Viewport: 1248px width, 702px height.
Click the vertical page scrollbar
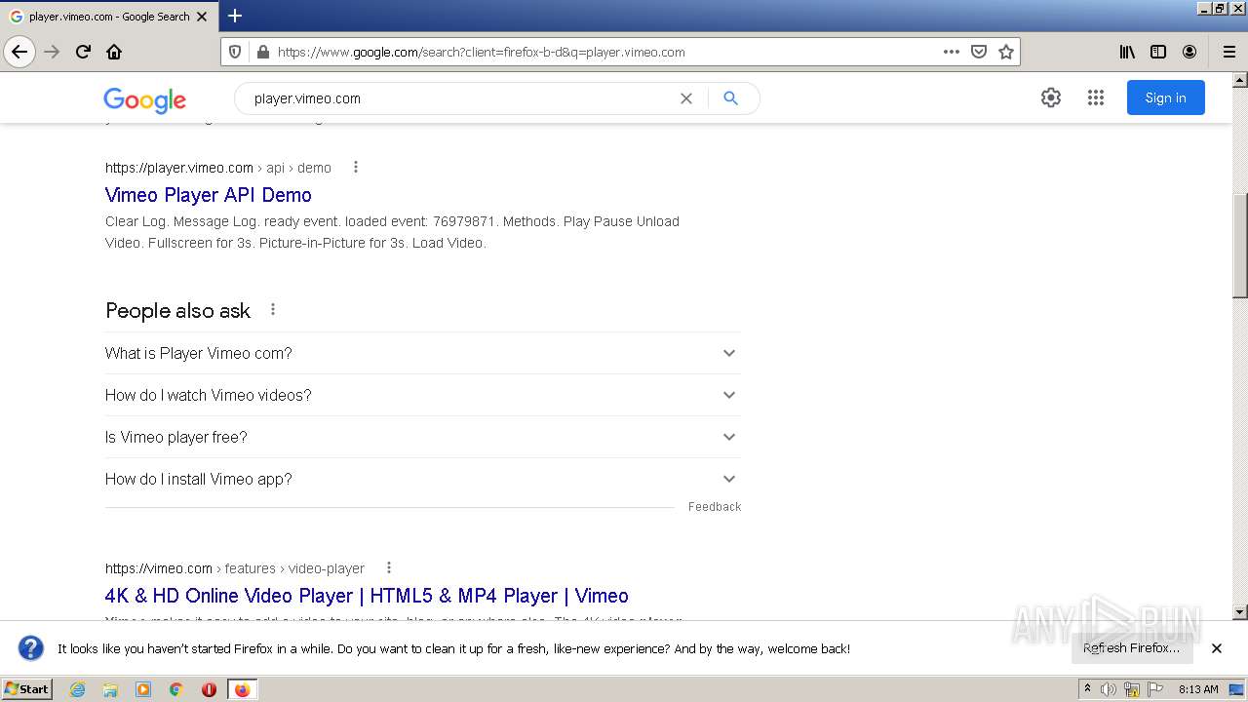coord(1240,244)
